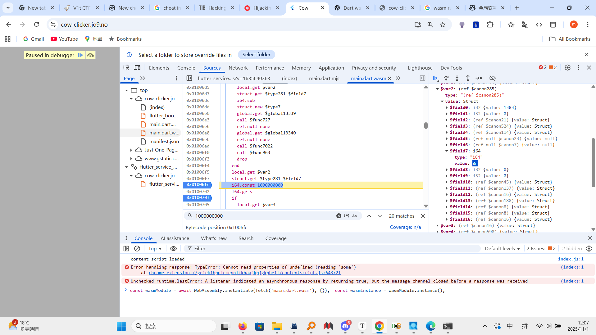This screenshot has height=335, width=596.
Task: Create live expression with eye icon
Action: click(x=173, y=248)
